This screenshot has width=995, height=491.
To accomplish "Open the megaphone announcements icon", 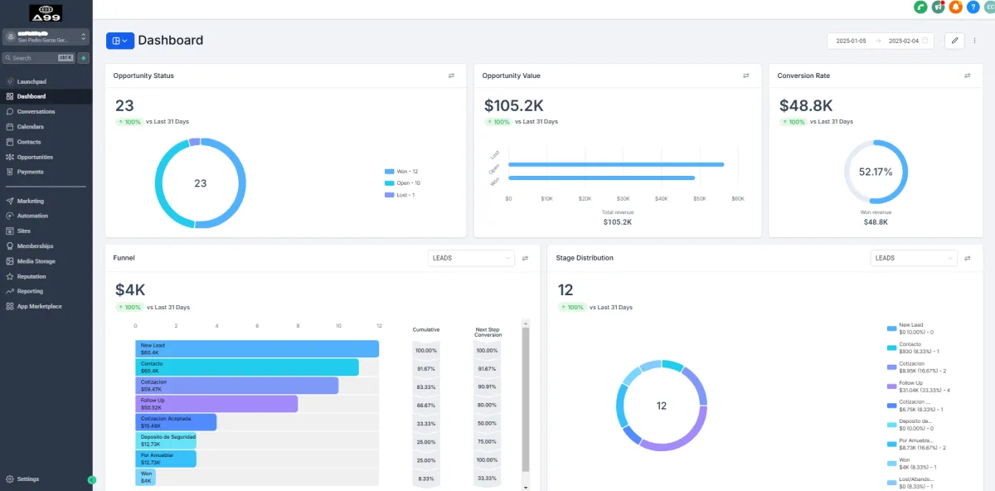I will 938,7.
